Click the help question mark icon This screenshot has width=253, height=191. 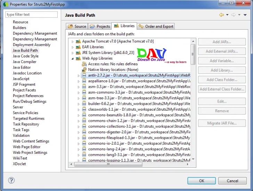coord(11,180)
